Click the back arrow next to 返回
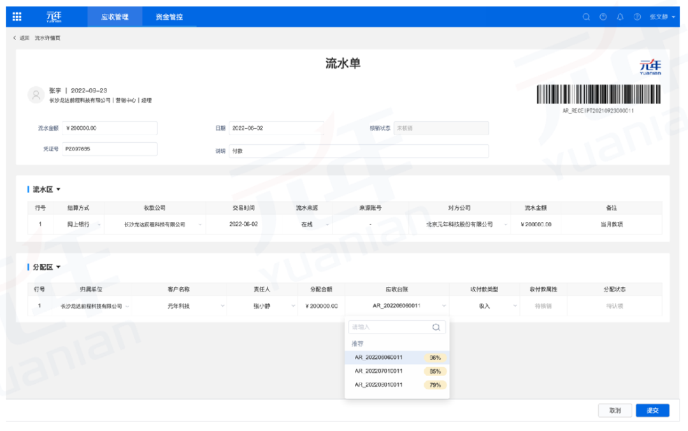This screenshot has width=688, height=431. click(15, 38)
